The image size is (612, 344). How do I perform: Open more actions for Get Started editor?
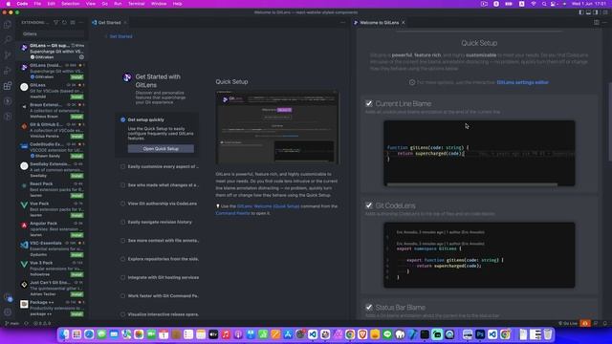click(x=342, y=23)
